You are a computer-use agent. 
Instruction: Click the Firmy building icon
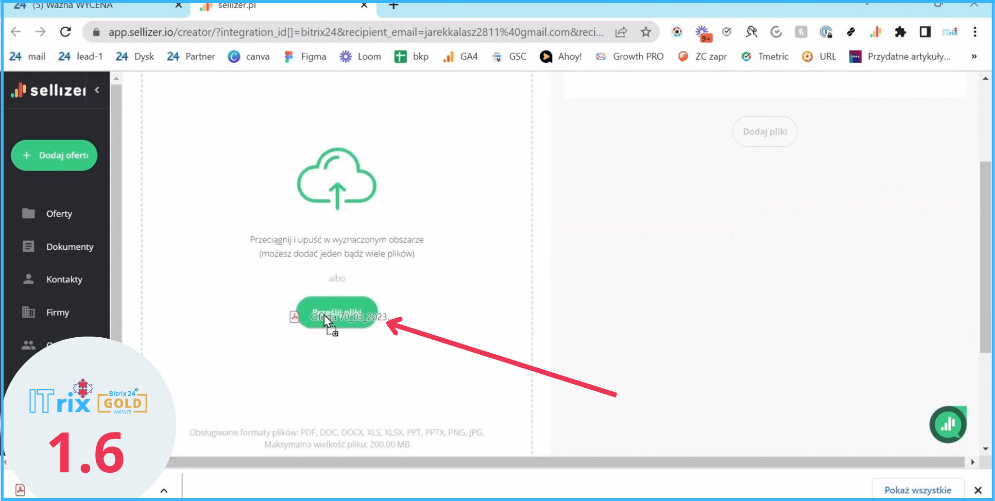click(29, 312)
